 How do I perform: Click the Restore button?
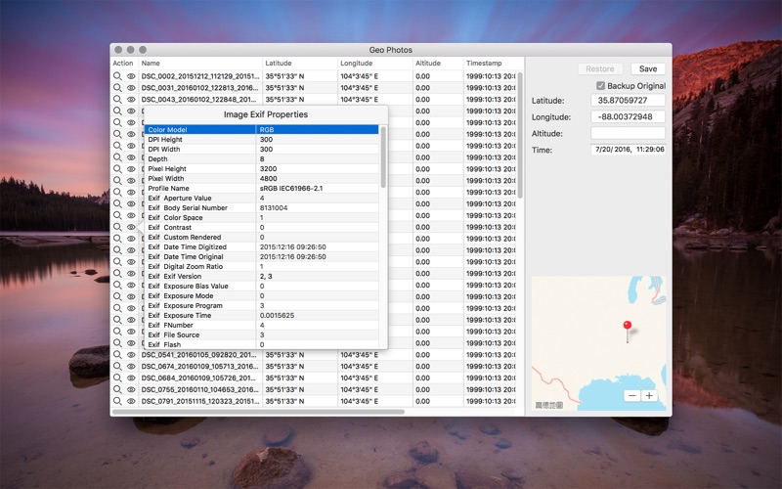click(x=600, y=68)
